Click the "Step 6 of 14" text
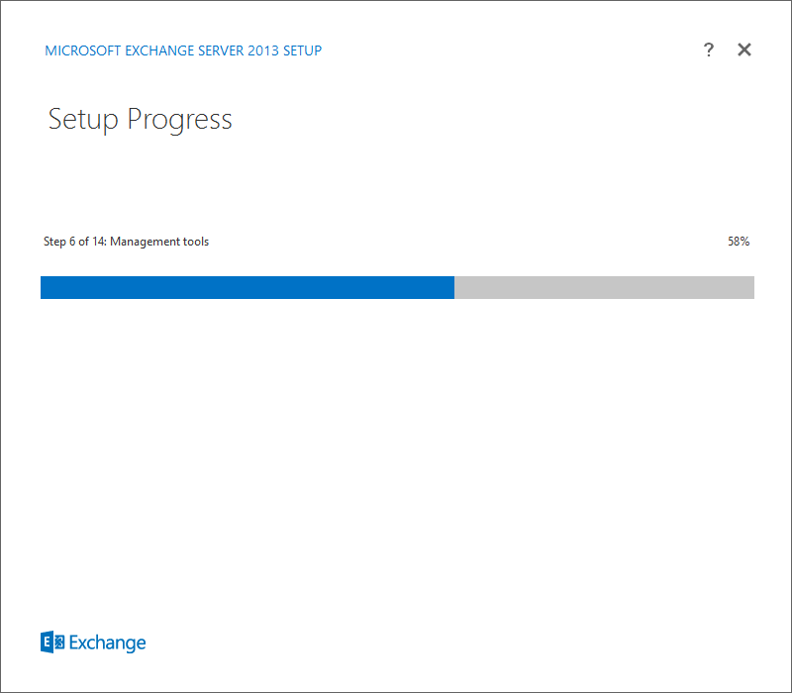This screenshot has width=792, height=693. (74, 242)
